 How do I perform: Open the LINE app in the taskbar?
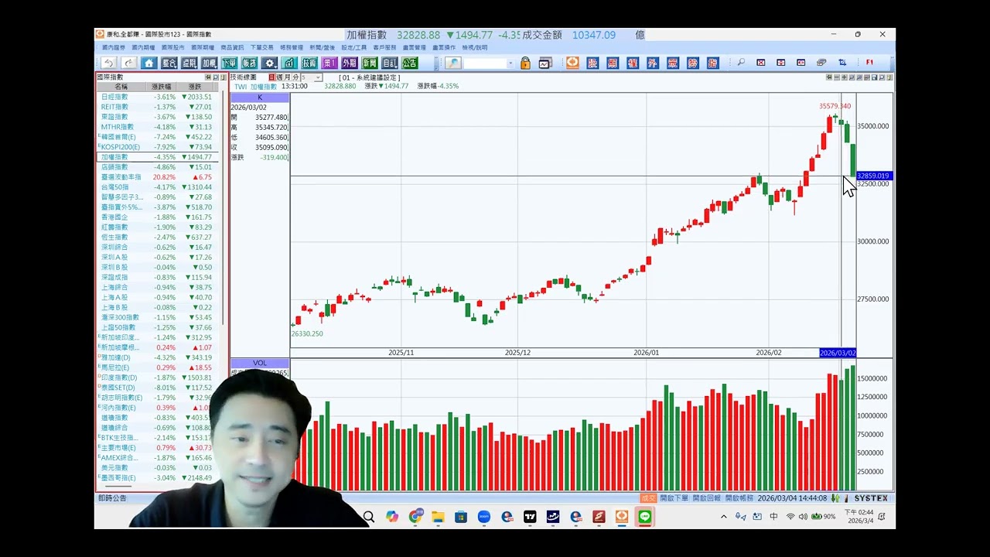[x=645, y=517]
